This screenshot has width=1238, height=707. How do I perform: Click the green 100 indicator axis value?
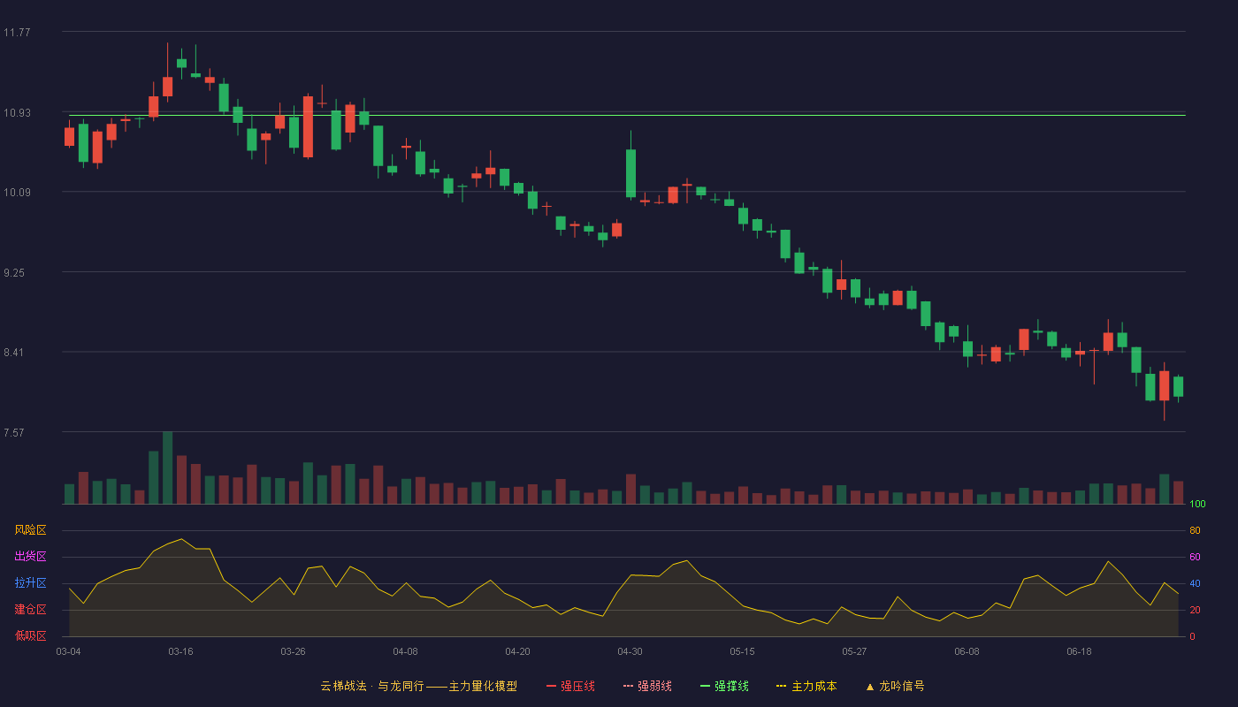(1197, 505)
